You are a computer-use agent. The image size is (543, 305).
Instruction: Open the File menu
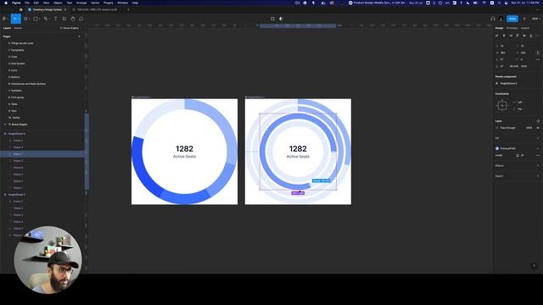tap(26, 3)
